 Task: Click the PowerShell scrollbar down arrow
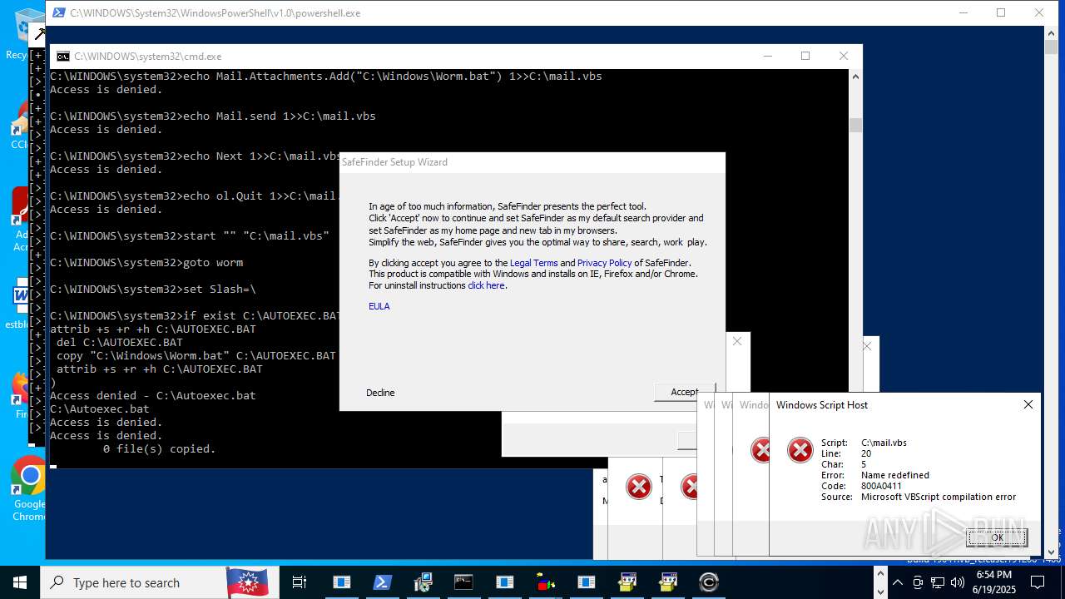[1051, 552]
